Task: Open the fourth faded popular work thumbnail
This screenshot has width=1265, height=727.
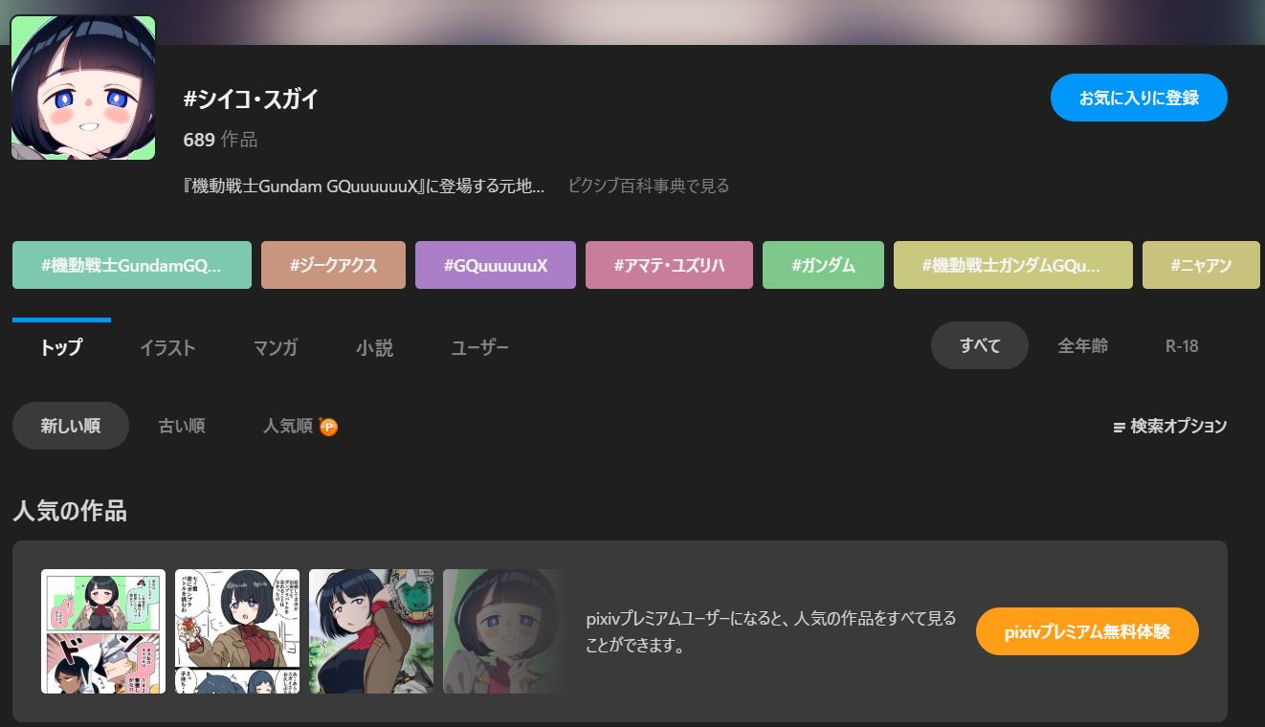Action: click(x=504, y=631)
